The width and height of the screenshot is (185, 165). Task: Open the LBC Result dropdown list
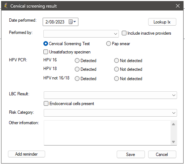point(110,95)
